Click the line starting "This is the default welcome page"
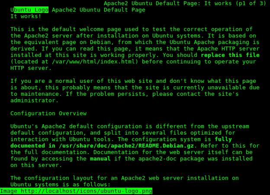The width and height of the screenshot is (270, 195). tap(132, 29)
